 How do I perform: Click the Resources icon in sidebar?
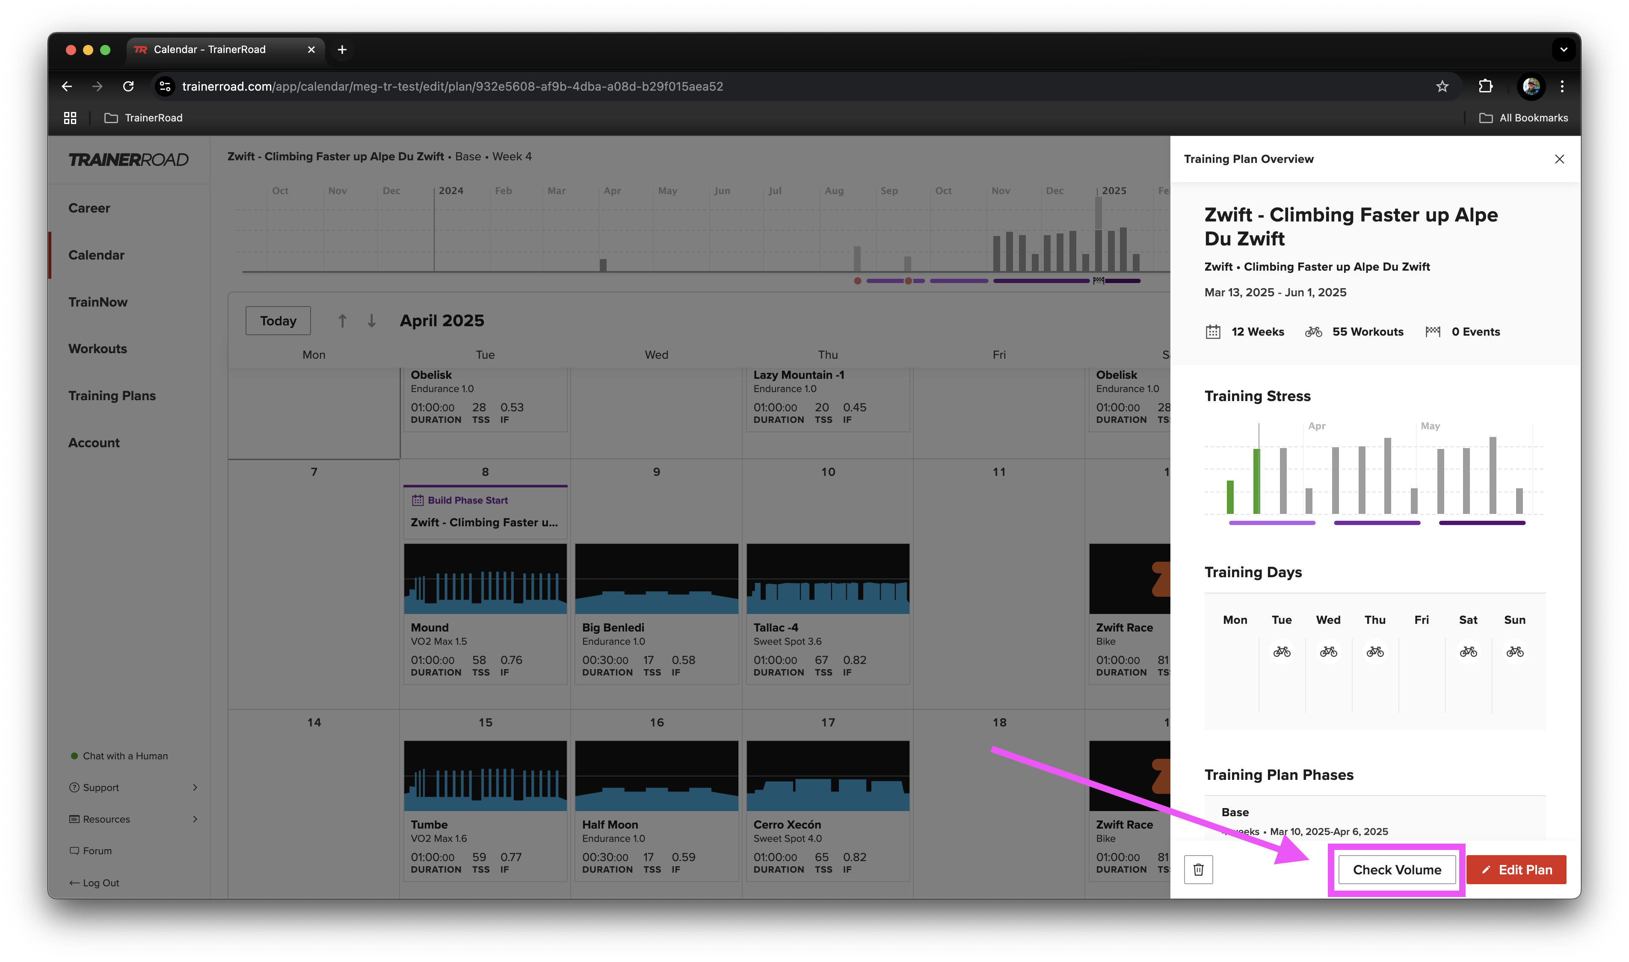[74, 819]
